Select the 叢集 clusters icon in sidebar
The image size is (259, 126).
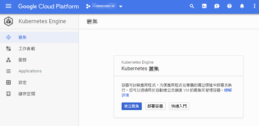8,37
